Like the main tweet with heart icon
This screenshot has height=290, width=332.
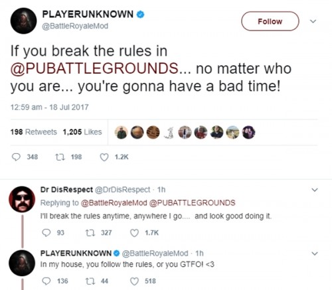click(104, 157)
